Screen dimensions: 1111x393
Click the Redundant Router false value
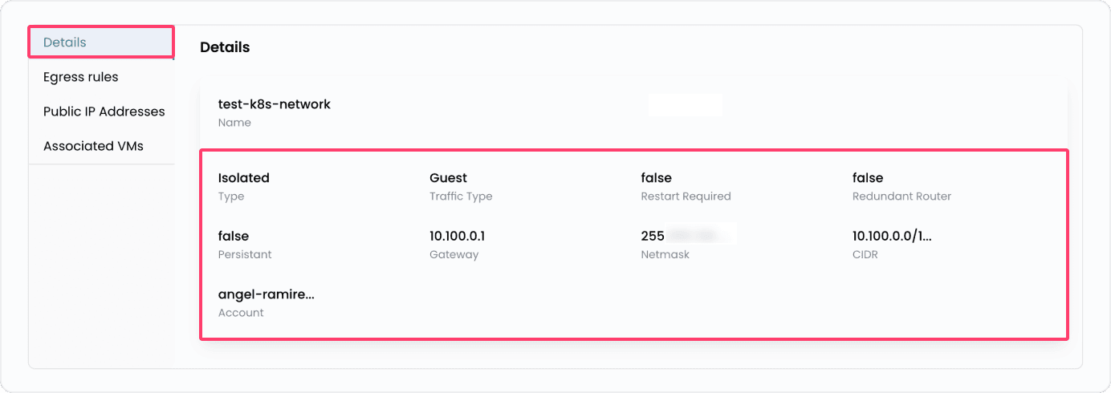click(x=867, y=178)
